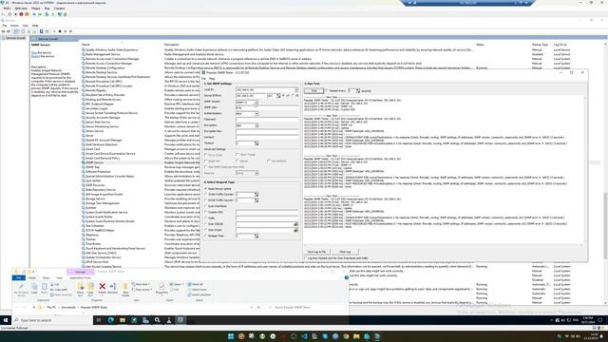
Task: Open the Encryption dropdown
Action: tap(256, 125)
